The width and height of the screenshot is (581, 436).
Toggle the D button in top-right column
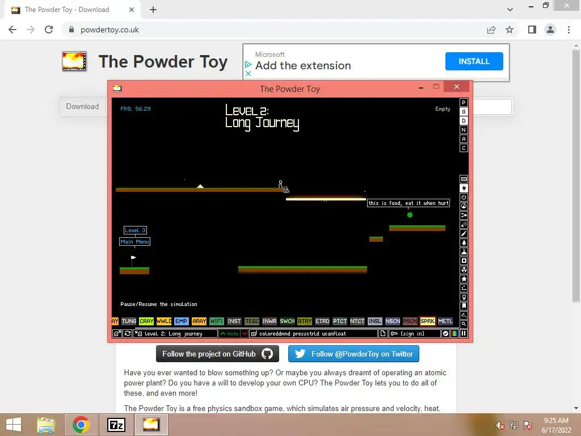464,121
